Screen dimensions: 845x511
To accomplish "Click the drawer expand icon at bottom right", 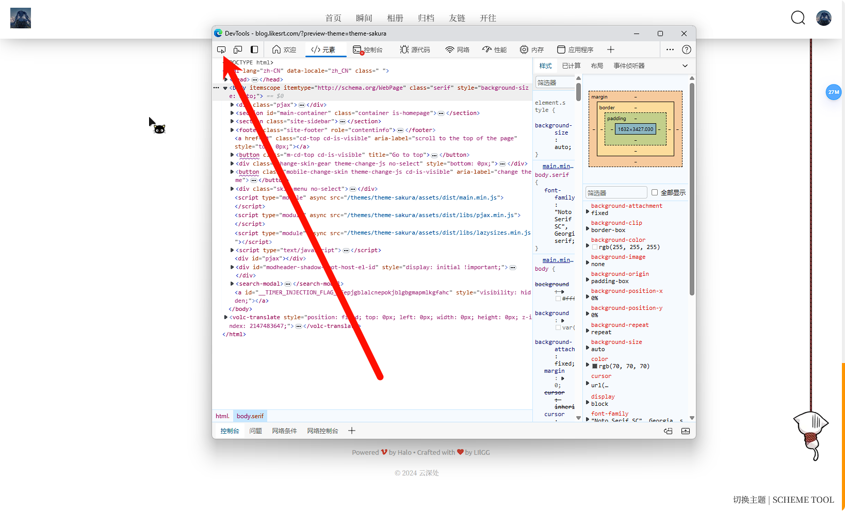I will coord(686,431).
